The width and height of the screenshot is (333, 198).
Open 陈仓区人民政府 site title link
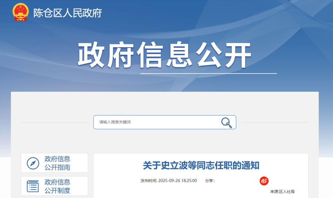click(68, 13)
